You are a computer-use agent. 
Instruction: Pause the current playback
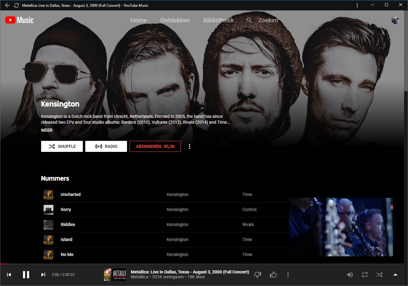(26, 275)
